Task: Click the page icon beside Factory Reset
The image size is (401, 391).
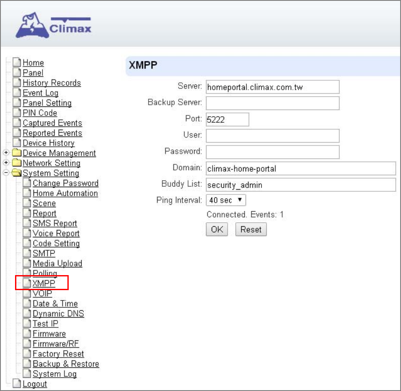Action: [x=27, y=353]
